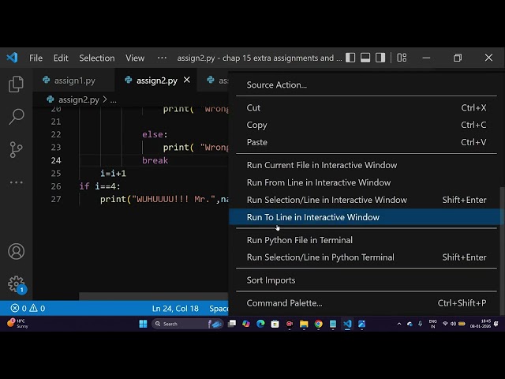Click the horizontal scrollbar under the editor
The width and height of the screenshot is (505, 379).
pos(154,296)
